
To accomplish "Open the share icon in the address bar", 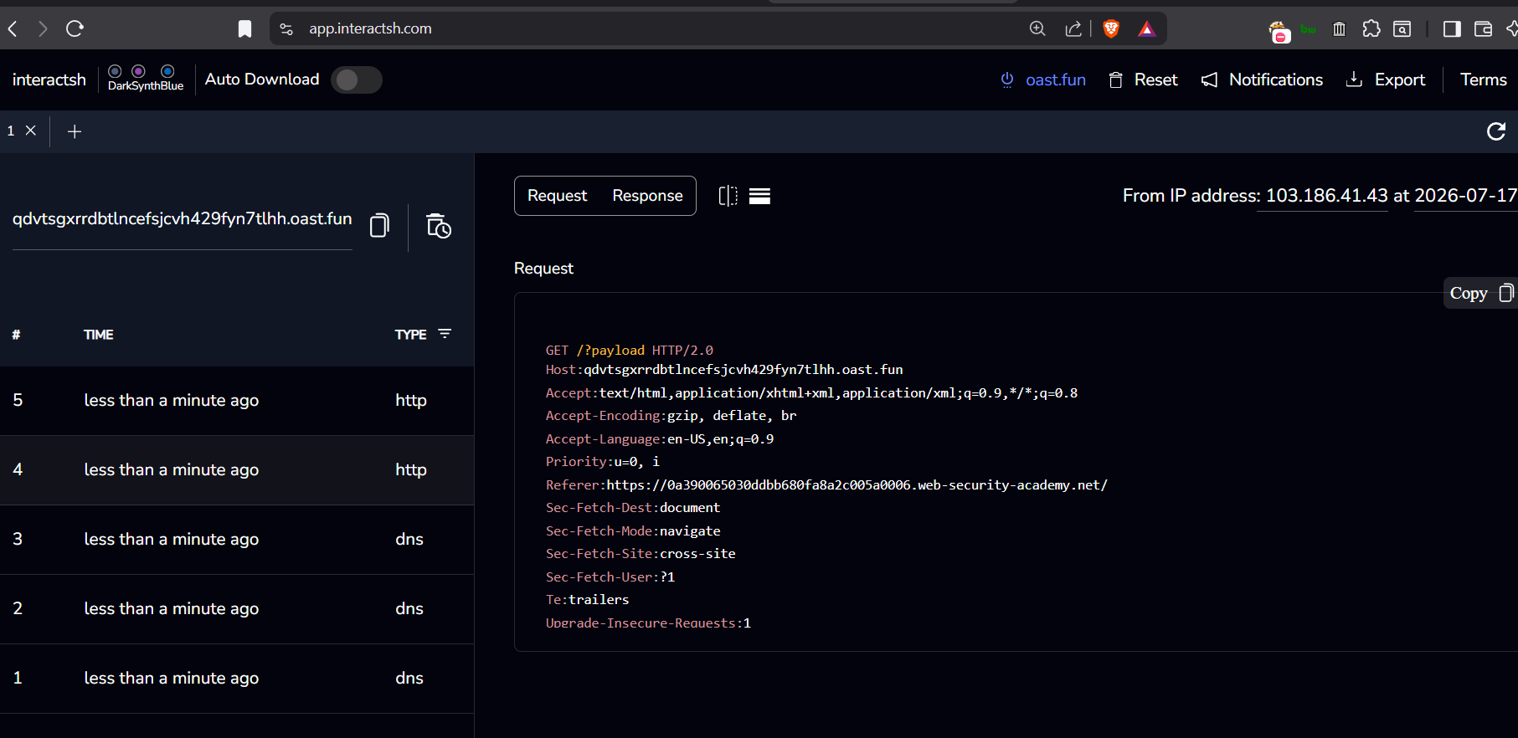I will (x=1073, y=29).
